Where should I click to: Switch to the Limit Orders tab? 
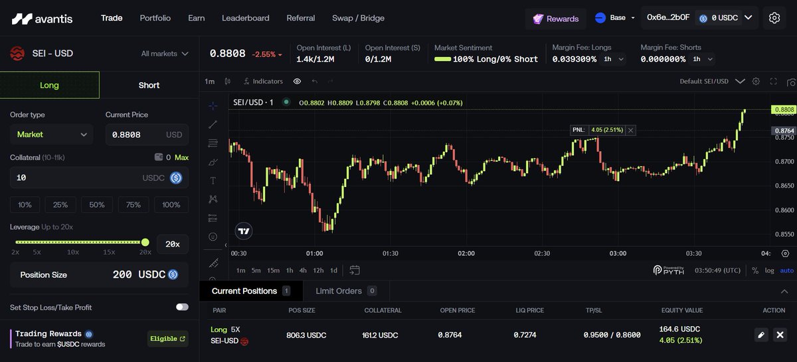[x=346, y=291]
